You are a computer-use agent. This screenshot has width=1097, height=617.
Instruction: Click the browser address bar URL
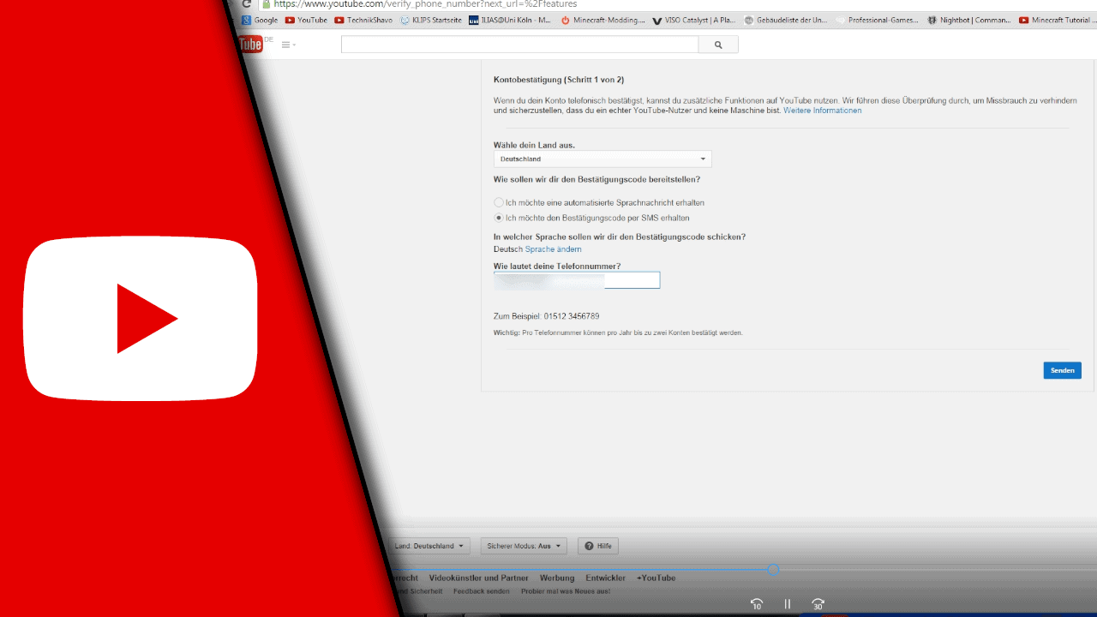[x=425, y=4]
